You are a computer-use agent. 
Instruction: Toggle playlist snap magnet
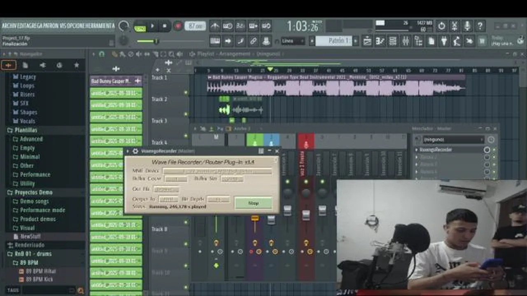point(102,54)
